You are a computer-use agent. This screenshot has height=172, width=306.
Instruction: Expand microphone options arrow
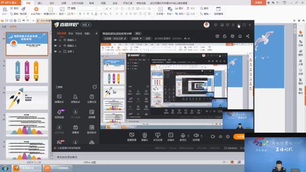[188, 136]
